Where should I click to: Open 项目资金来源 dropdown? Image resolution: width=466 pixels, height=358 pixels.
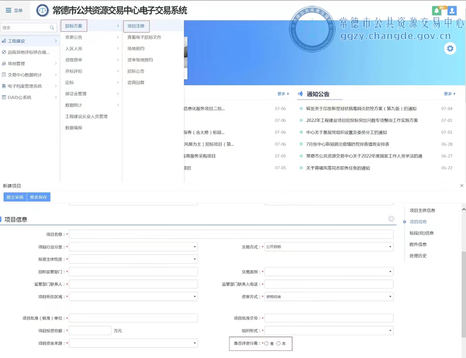coord(133,343)
